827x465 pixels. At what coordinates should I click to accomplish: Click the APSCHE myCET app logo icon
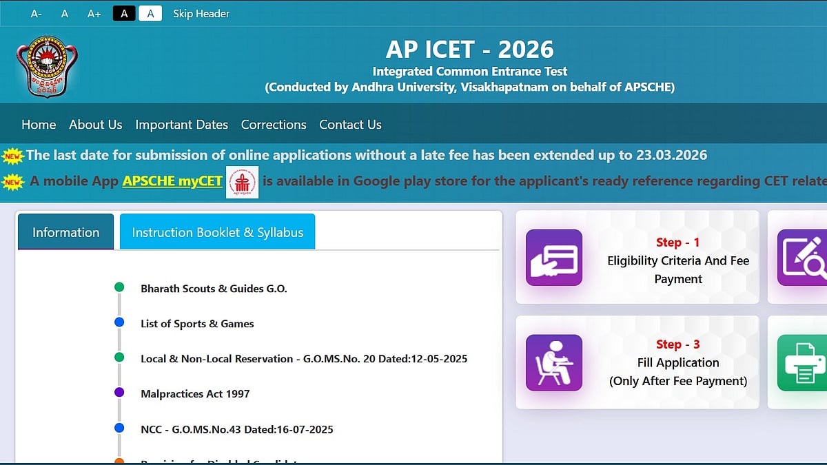point(243,183)
